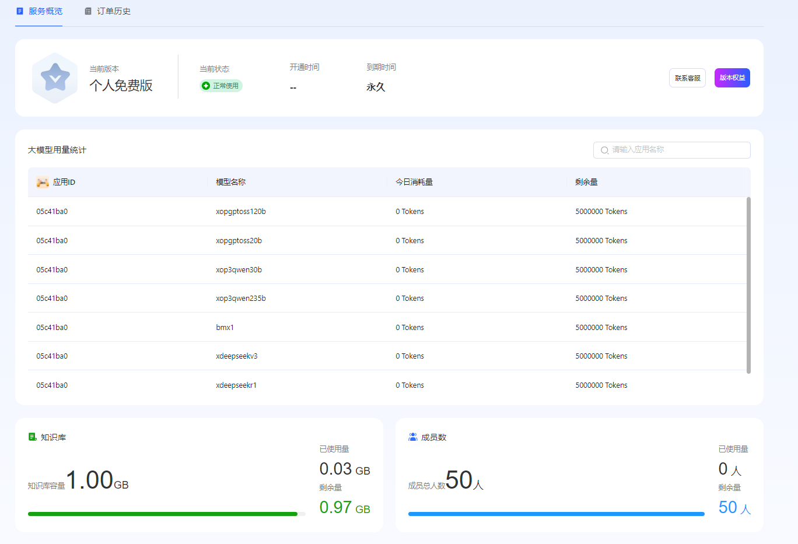Click the 50人 total members value

464,480
